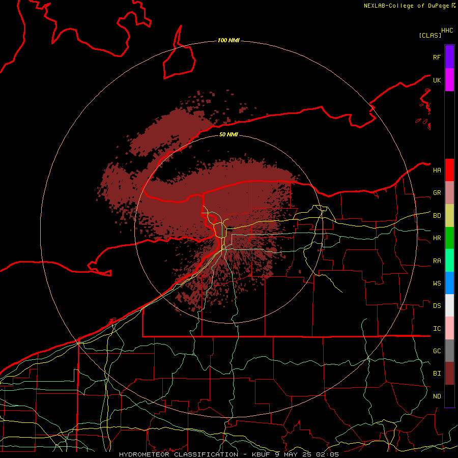Viewport: 458px width, 458px height.
Task: Click the [CLAS] unit label
Action: [x=430, y=35]
